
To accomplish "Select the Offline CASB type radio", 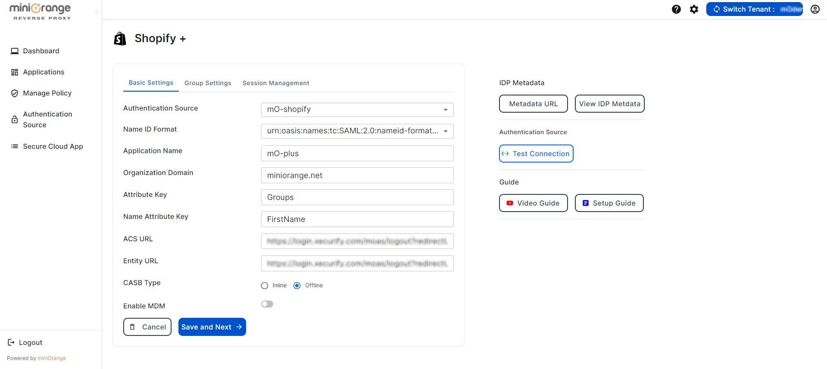I will pos(297,286).
